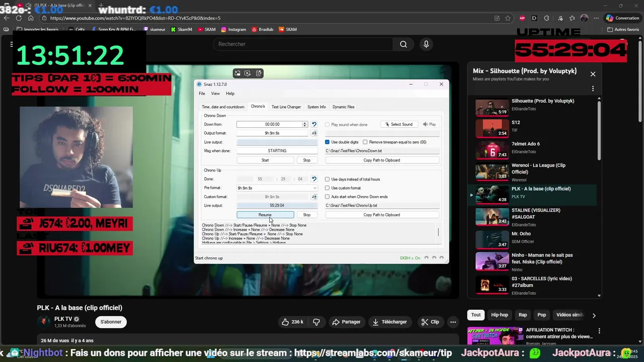Open the Snaz View menu

[215, 94]
